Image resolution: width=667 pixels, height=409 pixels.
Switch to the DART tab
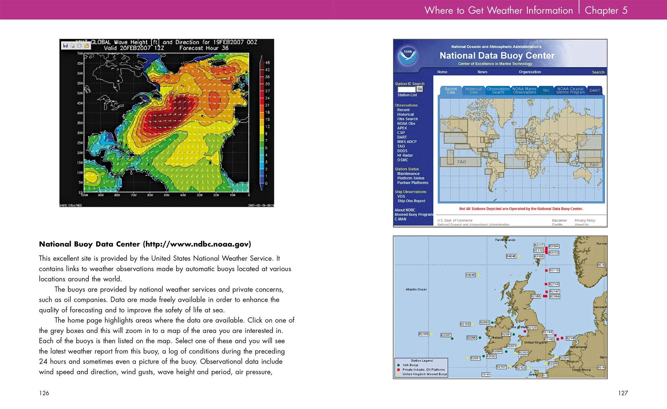click(595, 91)
